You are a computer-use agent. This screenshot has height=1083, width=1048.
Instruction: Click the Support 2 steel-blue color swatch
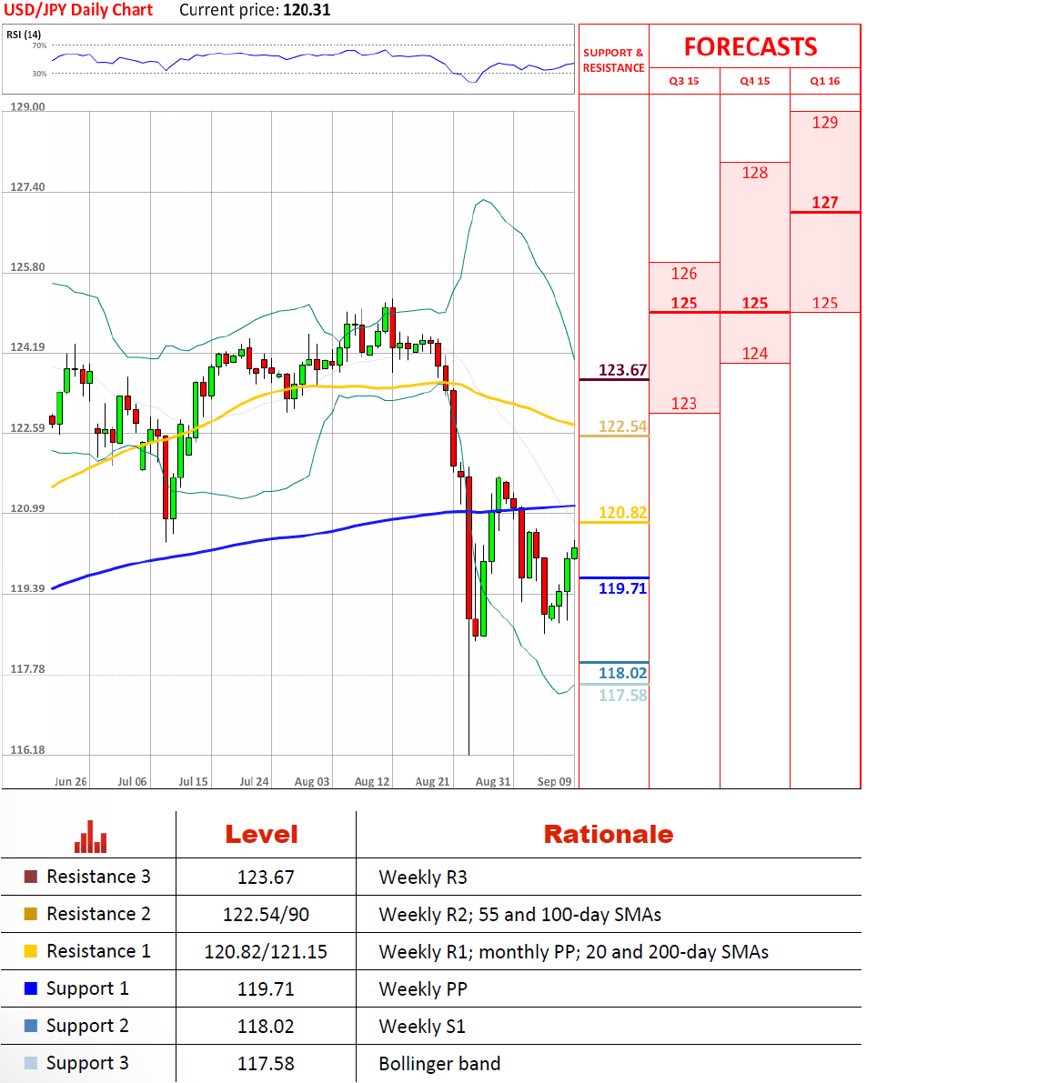[x=30, y=1026]
